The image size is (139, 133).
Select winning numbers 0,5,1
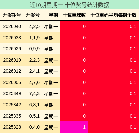click(34, 116)
